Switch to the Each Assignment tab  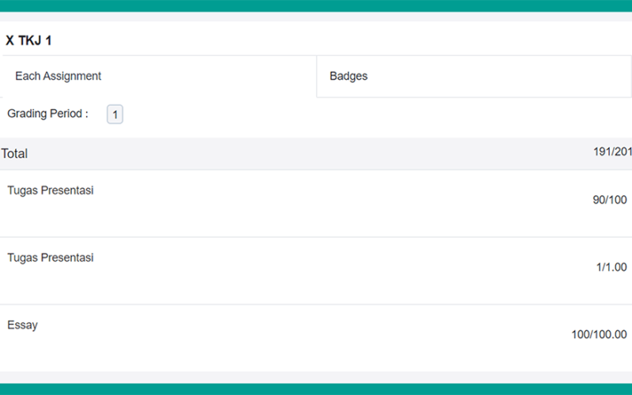159,76
